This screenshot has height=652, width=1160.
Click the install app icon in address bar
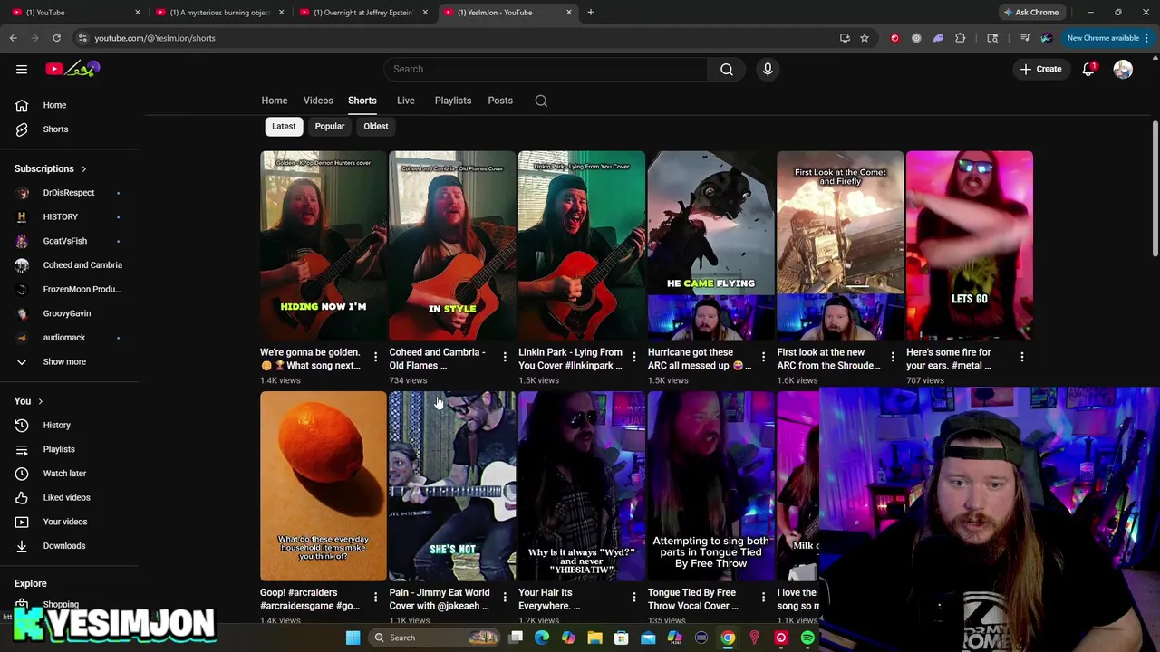click(x=845, y=38)
